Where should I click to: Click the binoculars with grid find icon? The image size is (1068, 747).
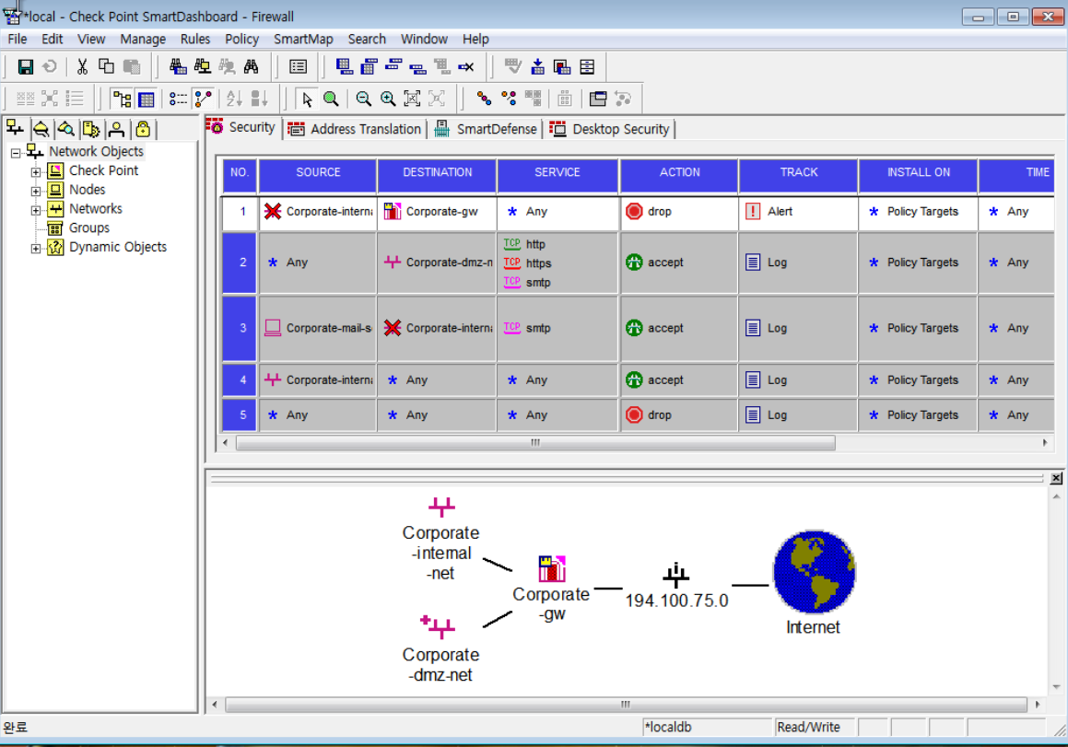click(178, 66)
